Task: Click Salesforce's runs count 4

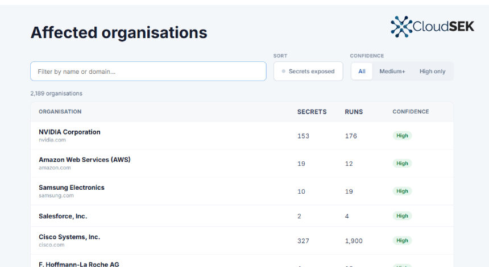Action: click(347, 216)
